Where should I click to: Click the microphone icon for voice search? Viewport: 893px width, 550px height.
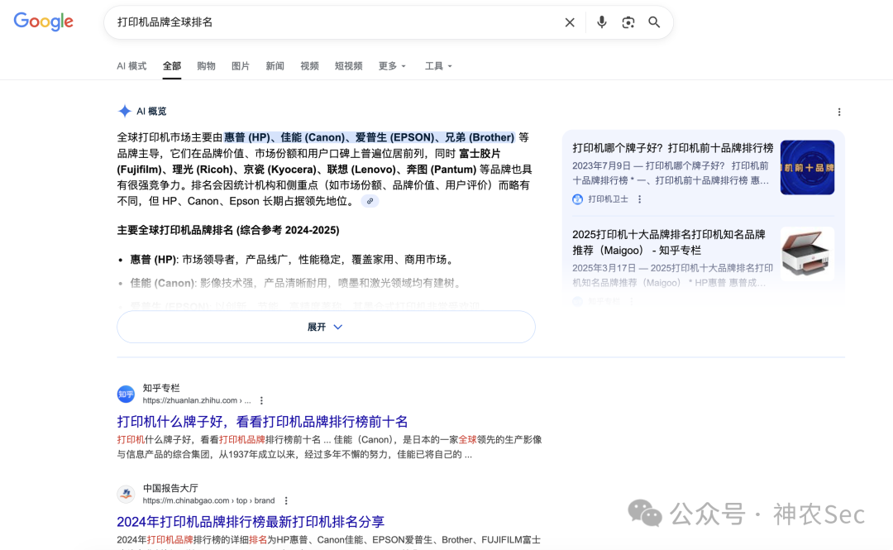pyautogui.click(x=601, y=22)
